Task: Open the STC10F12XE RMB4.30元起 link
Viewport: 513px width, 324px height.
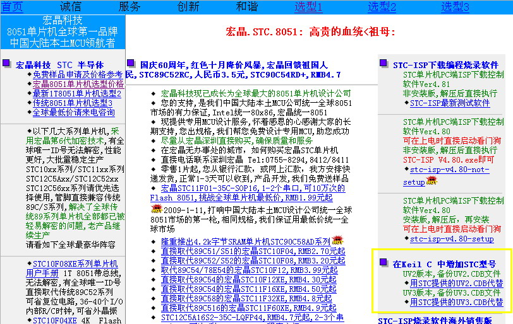Action: point(249,280)
